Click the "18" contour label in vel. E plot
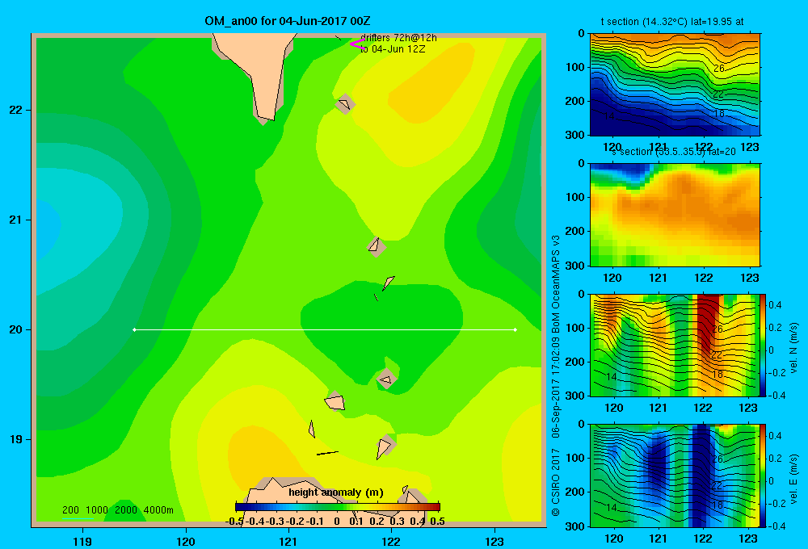This screenshot has height=549, width=808. (718, 505)
